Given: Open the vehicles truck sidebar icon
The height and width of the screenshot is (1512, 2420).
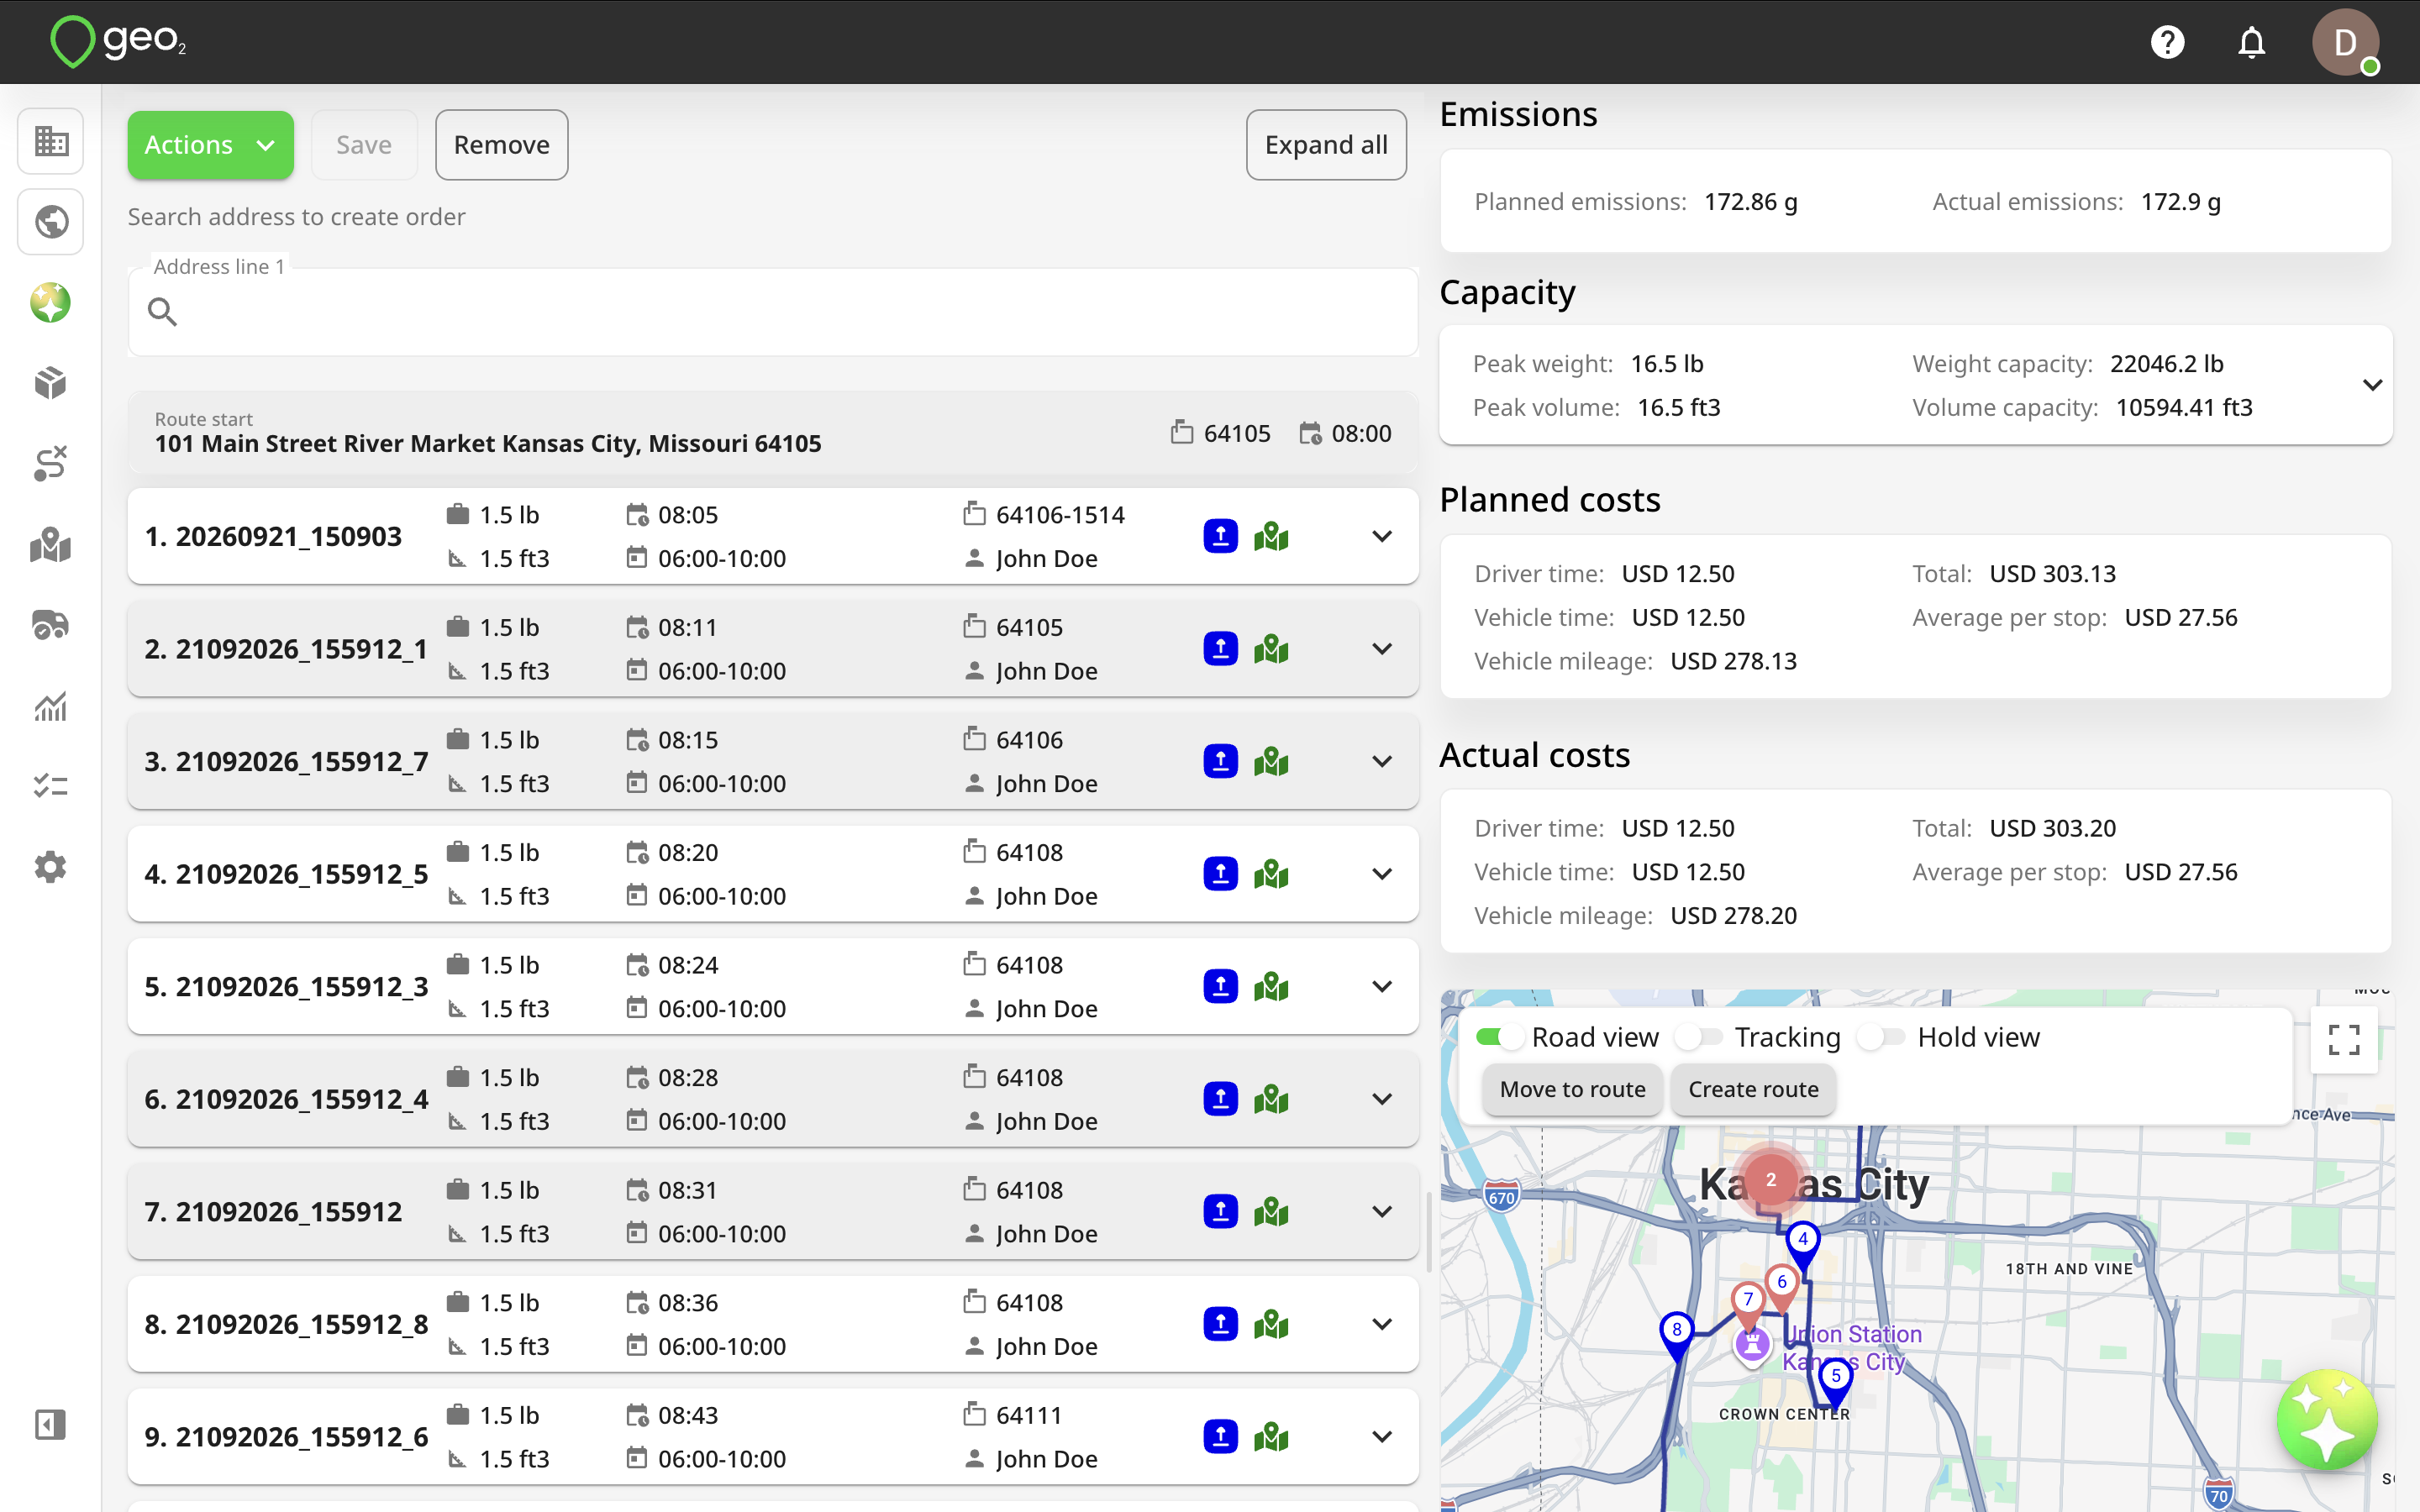Looking at the screenshot, I should tap(51, 626).
